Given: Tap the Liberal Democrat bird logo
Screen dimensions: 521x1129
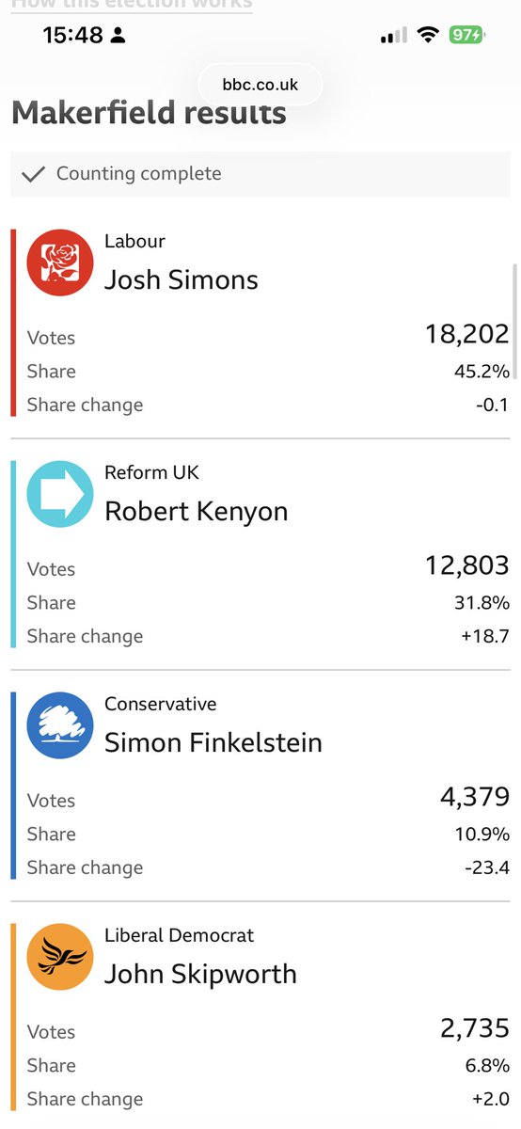Looking at the screenshot, I should click(x=59, y=957).
